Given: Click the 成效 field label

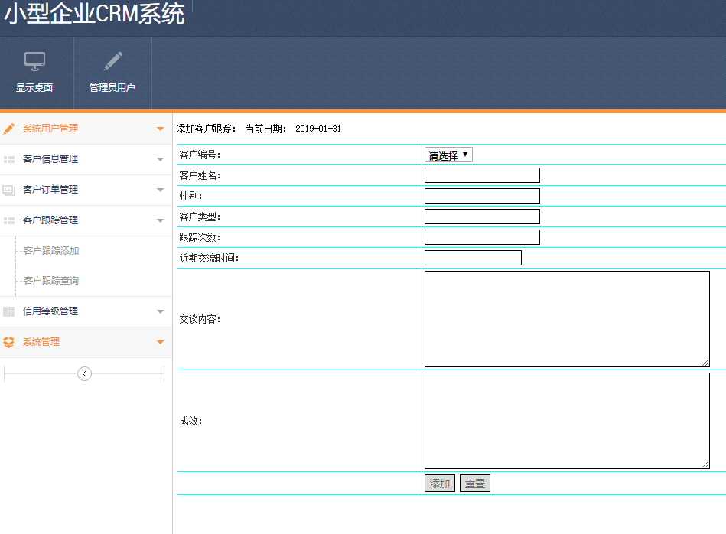Looking at the screenshot, I should 190,421.
